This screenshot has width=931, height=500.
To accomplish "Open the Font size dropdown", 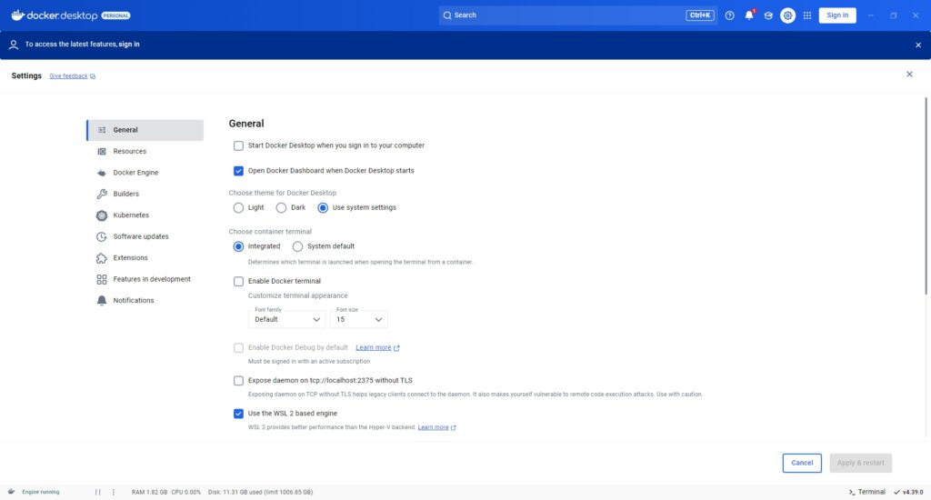I will (x=358, y=319).
